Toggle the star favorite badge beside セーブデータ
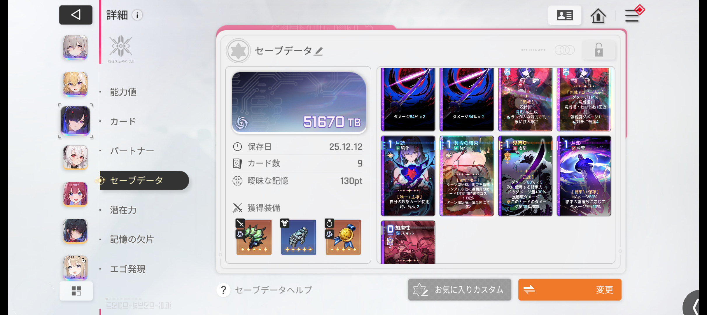 tap(238, 51)
